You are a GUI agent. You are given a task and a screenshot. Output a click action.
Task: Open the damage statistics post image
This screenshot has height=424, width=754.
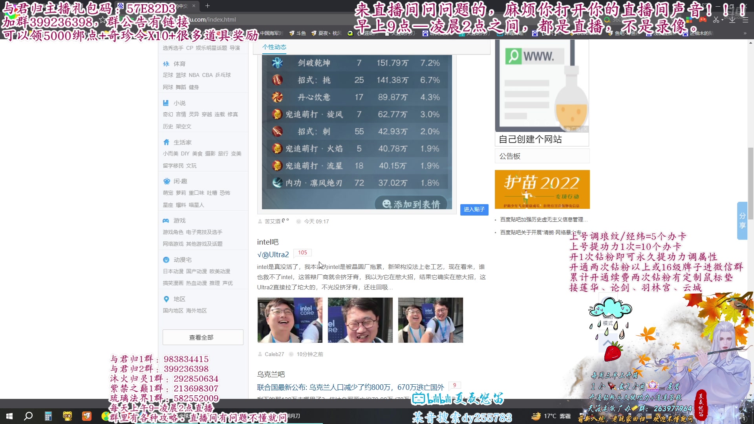click(357, 132)
